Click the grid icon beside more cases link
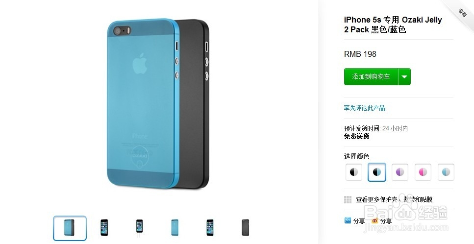Image resolution: width=474 pixels, height=244 pixels. point(348,199)
